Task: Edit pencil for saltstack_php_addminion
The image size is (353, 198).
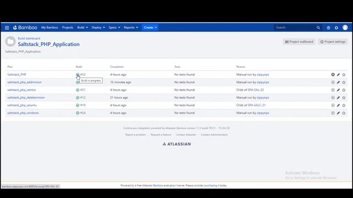Action: click(338, 82)
